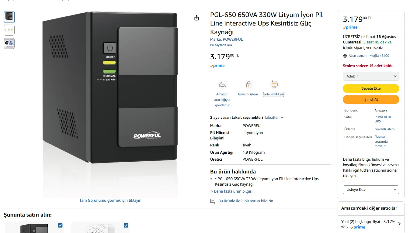
Task: Click the product title PGL-650 650VA
Action: click(266, 23)
